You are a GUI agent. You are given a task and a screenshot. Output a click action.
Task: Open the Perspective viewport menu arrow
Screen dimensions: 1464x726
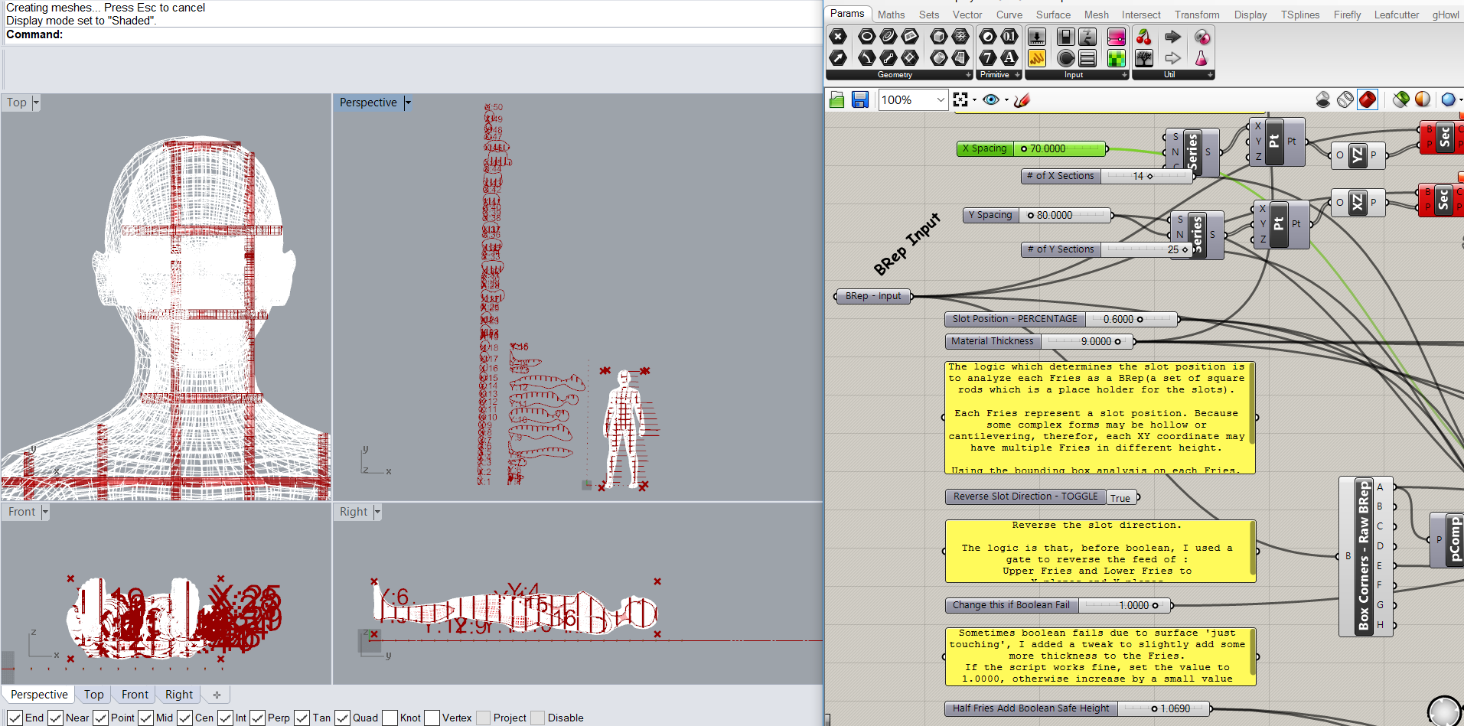click(x=408, y=103)
